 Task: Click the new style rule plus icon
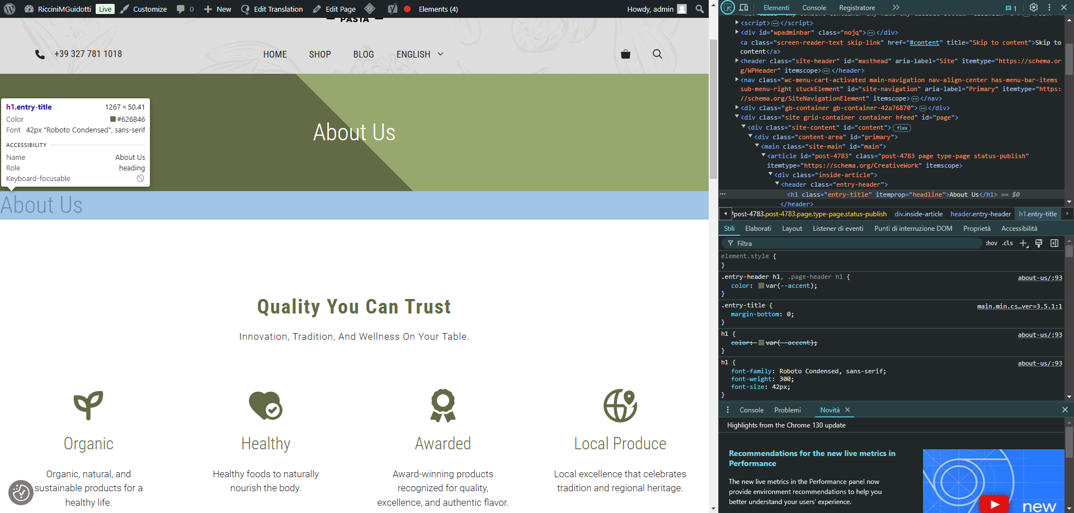(1024, 243)
